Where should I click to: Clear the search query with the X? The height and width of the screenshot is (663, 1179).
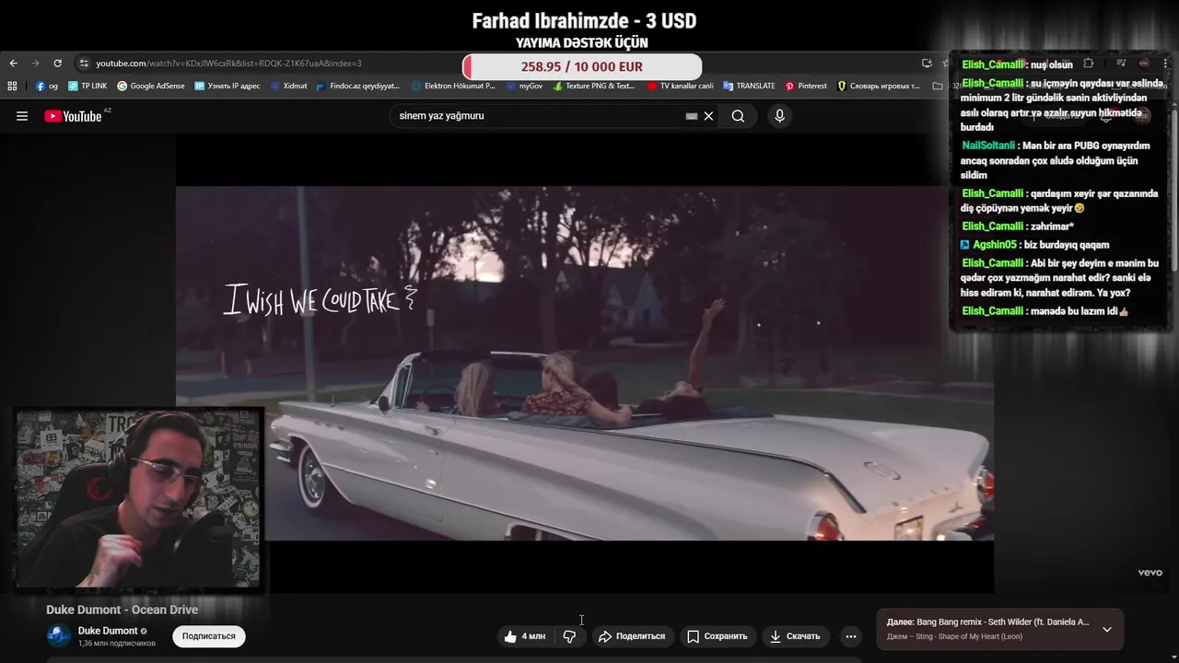coord(708,116)
